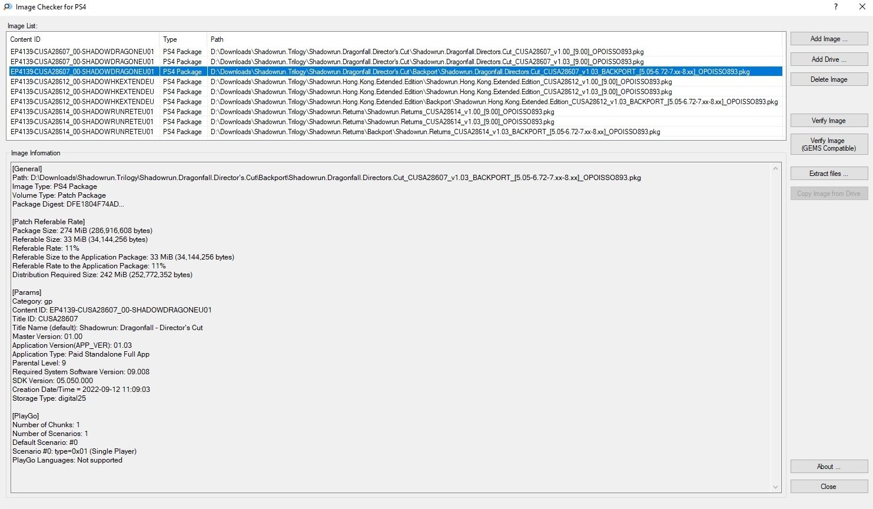The width and height of the screenshot is (873, 509).
Task: Select the Hong Kong Extended v1.00 [9.00] row
Action: pos(394,82)
